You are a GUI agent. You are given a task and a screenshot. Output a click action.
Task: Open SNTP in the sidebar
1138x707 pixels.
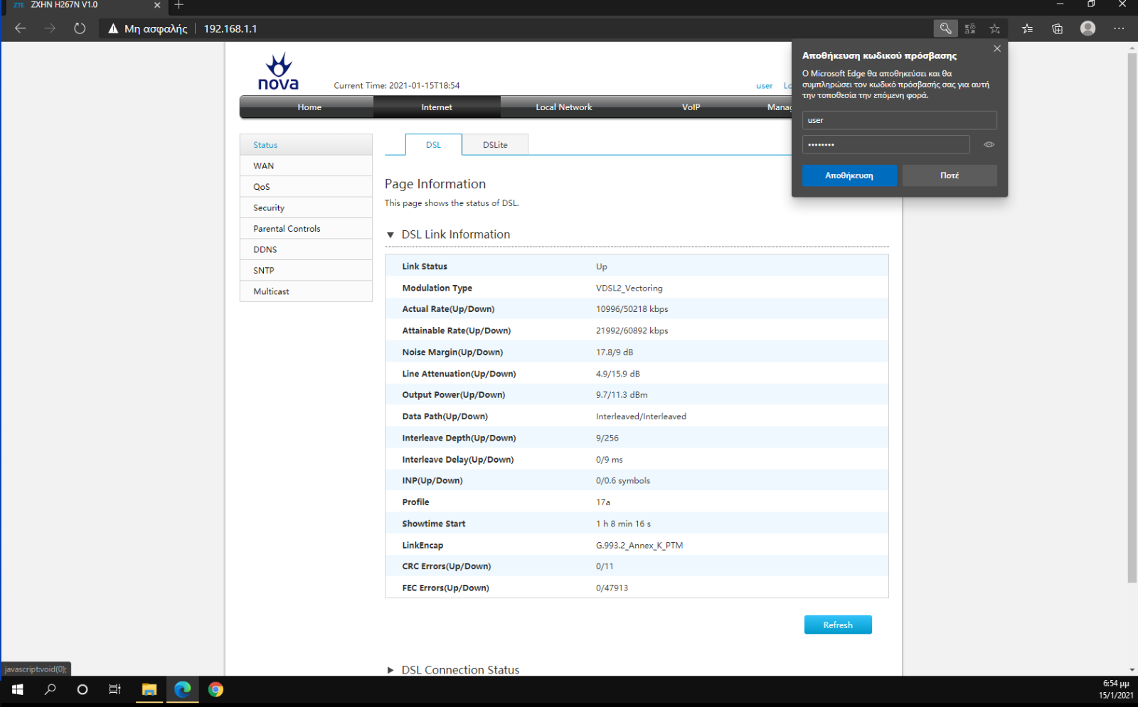pos(306,271)
